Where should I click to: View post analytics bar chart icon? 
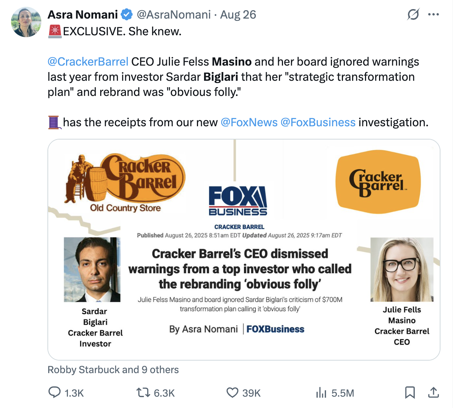[321, 393]
